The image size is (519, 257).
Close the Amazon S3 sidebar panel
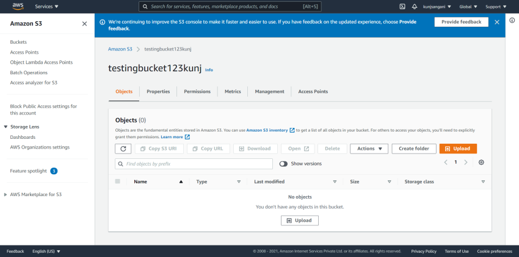84,24
